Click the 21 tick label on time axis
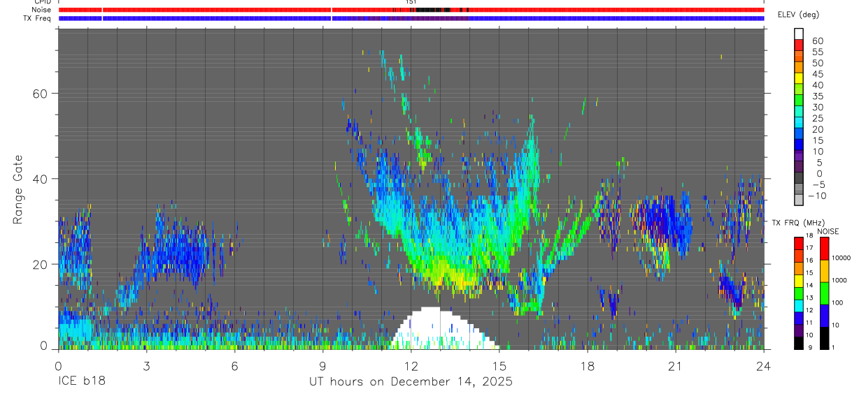859x396 pixels. coord(676,367)
